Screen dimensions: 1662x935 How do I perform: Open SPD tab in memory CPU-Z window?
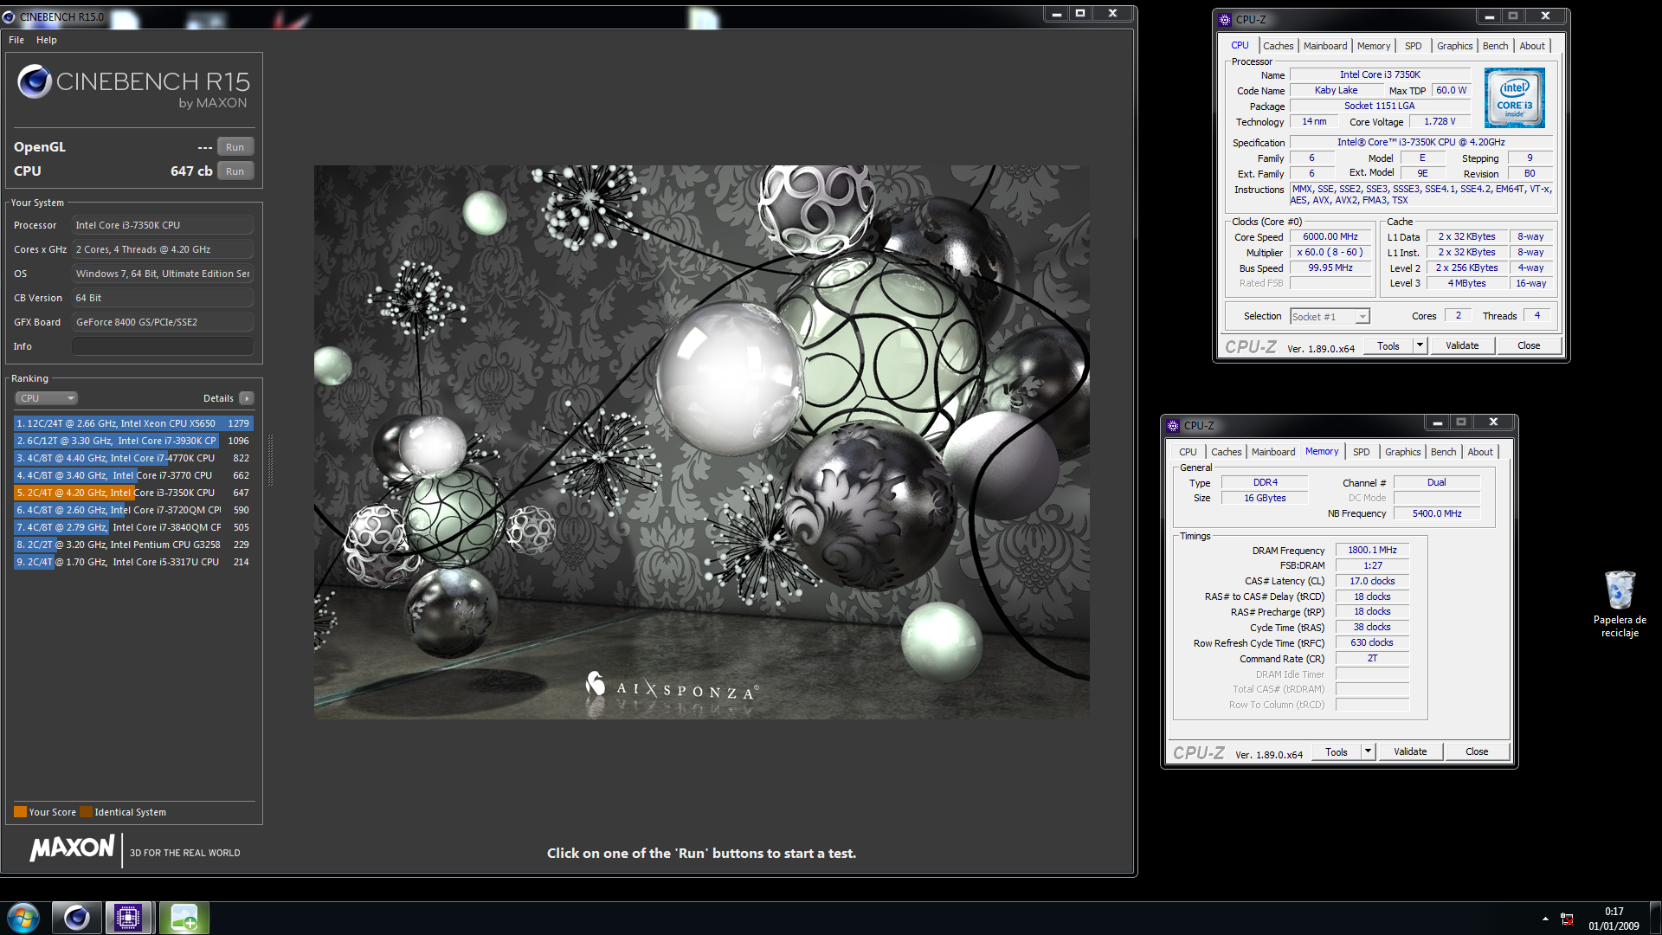[x=1361, y=452]
